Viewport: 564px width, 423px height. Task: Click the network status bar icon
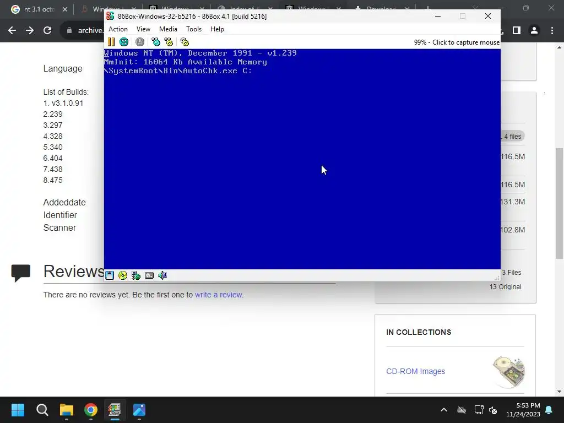click(136, 275)
